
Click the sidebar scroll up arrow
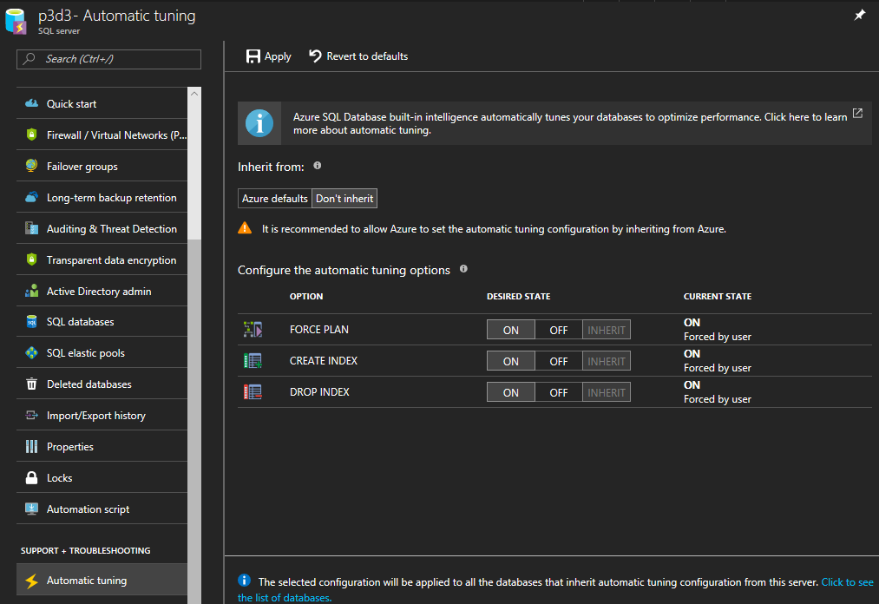pyautogui.click(x=194, y=94)
